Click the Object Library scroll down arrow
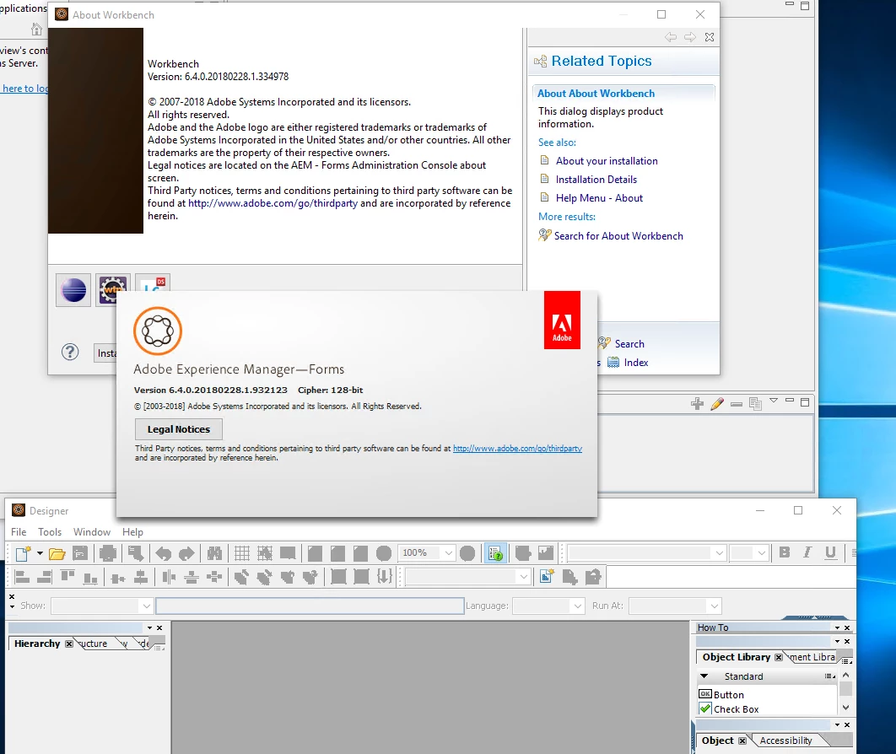 point(845,708)
